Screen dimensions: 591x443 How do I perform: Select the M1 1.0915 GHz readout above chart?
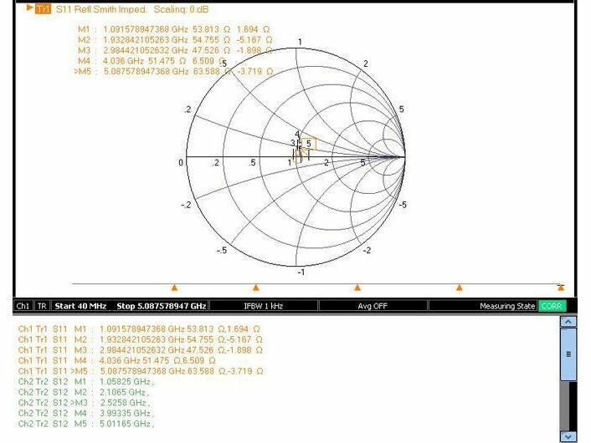pyautogui.click(x=174, y=28)
